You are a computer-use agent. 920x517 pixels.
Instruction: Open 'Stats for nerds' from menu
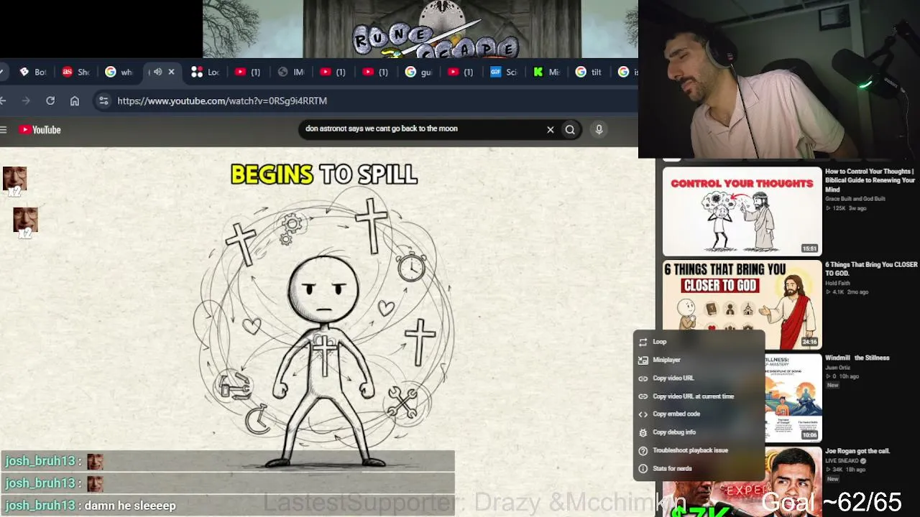tap(698, 468)
